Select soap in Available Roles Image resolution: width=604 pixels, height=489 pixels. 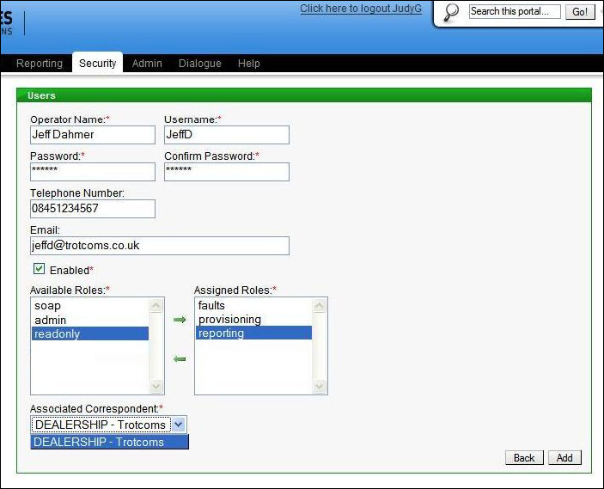48,306
